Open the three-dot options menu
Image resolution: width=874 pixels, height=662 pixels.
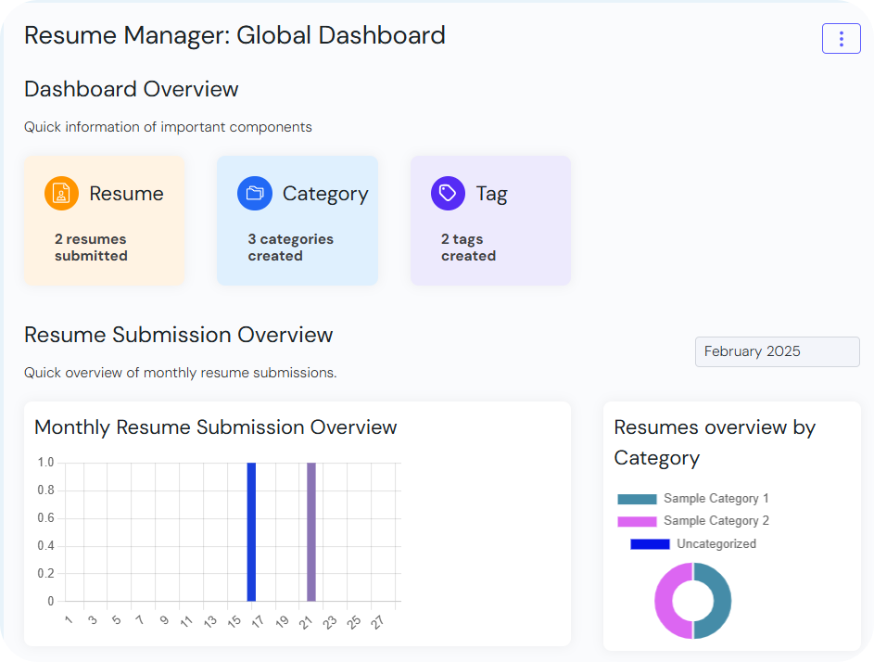click(841, 39)
